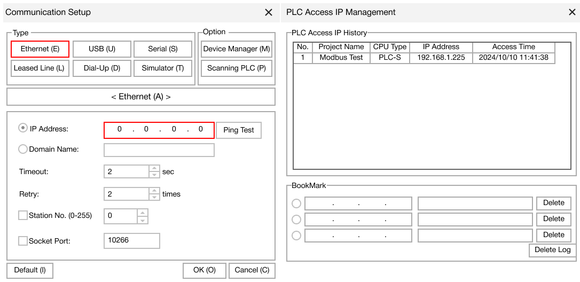Click Delete Log button
Screen dimensions: 580x282
click(x=552, y=250)
